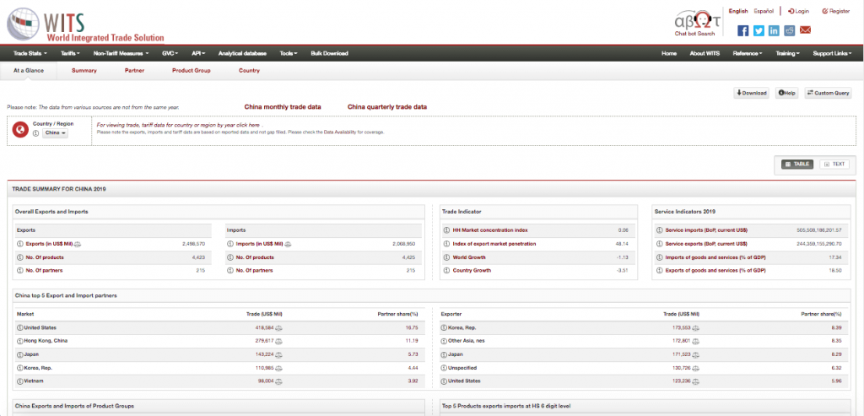Expand the Non-Tariff Measures menu

121,53
